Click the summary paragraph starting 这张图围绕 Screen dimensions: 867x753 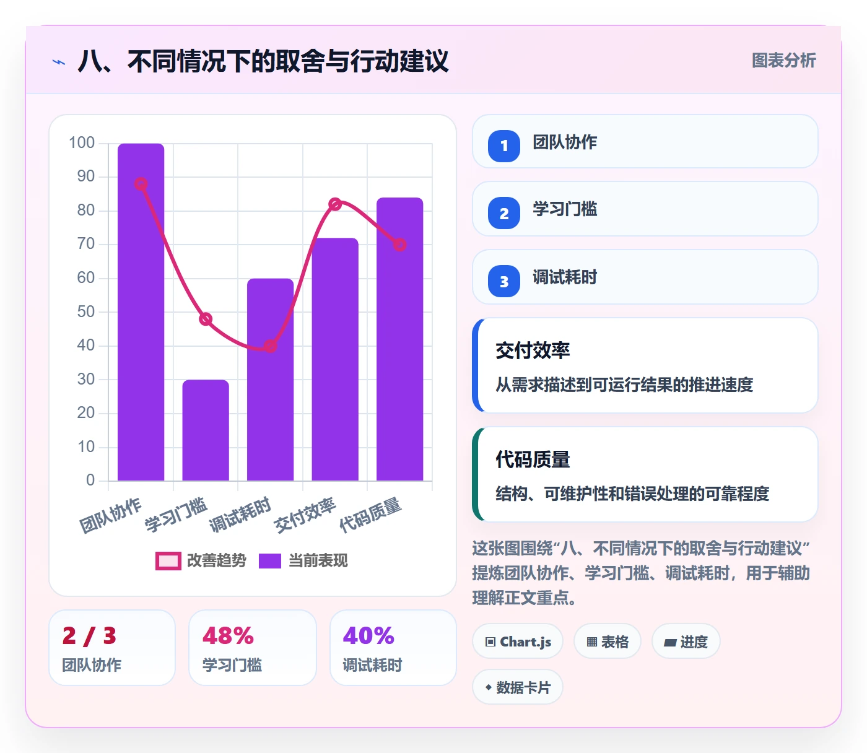point(642,573)
